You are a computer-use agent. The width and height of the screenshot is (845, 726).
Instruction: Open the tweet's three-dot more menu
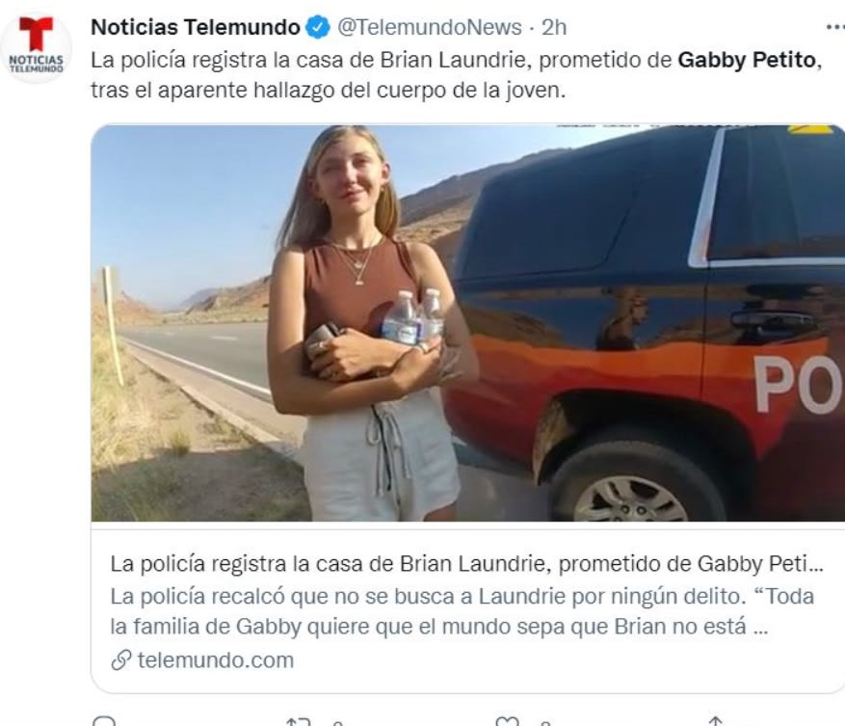[x=835, y=27]
